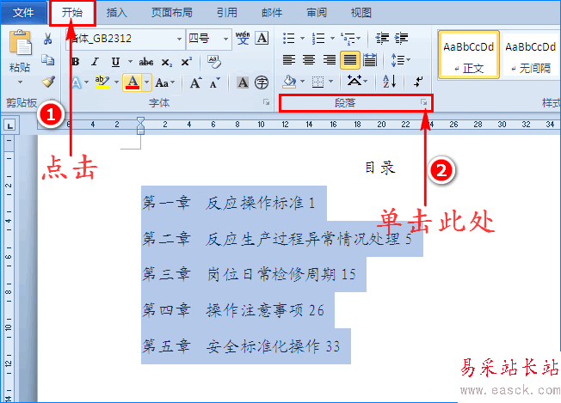The image size is (561, 403).
Task: Switch to the 视图 tab
Action: click(x=361, y=13)
